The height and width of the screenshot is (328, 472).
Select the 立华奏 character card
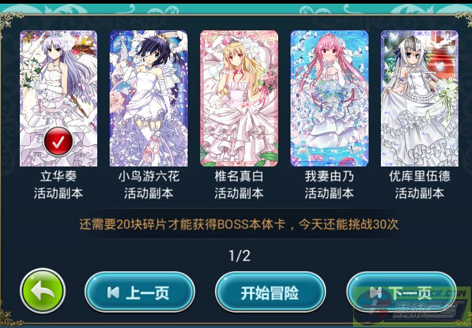point(58,98)
